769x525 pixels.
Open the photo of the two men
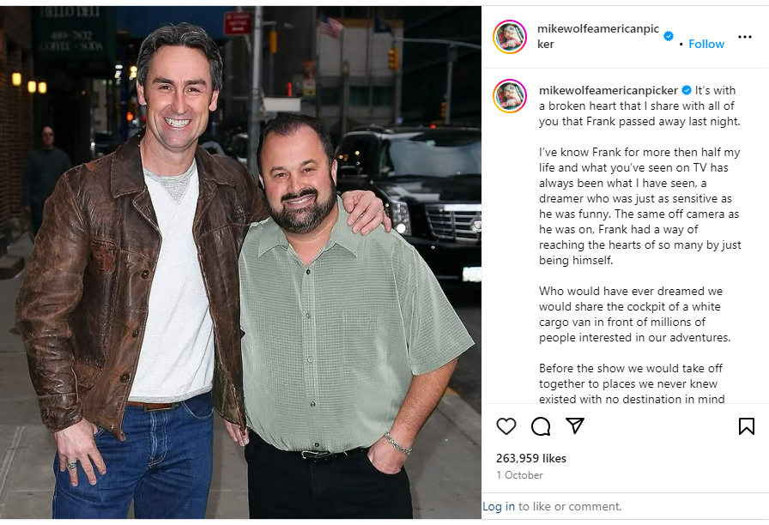pos(241,262)
